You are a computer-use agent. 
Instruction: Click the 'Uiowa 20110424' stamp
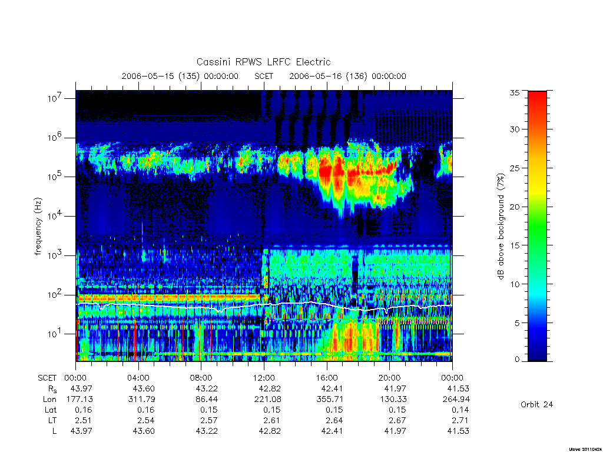585,449
